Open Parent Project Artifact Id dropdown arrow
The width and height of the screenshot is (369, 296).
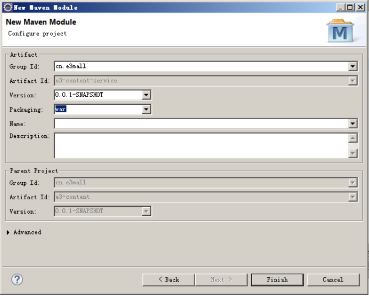352,197
